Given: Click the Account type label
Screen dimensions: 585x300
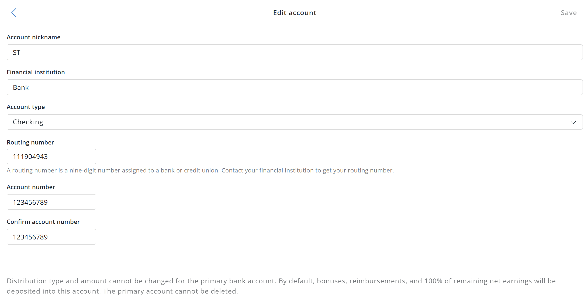Looking at the screenshot, I should [x=26, y=107].
